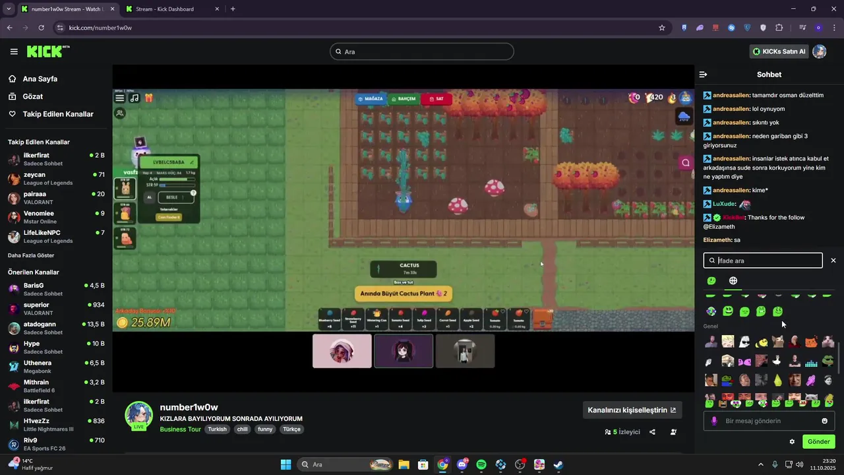Click the share stream icon

pos(652,432)
